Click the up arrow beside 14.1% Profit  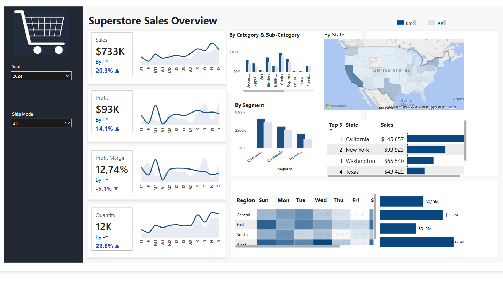click(117, 129)
